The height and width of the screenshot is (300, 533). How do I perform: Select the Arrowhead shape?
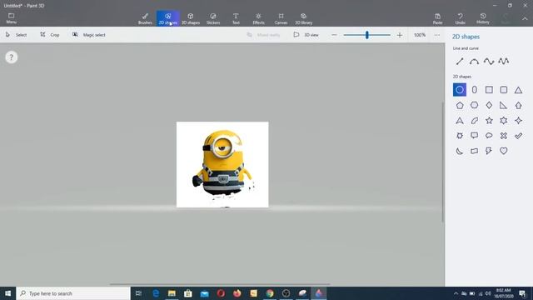tap(460, 120)
